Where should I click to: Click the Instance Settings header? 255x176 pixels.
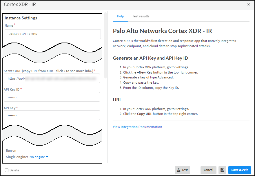(x=21, y=18)
